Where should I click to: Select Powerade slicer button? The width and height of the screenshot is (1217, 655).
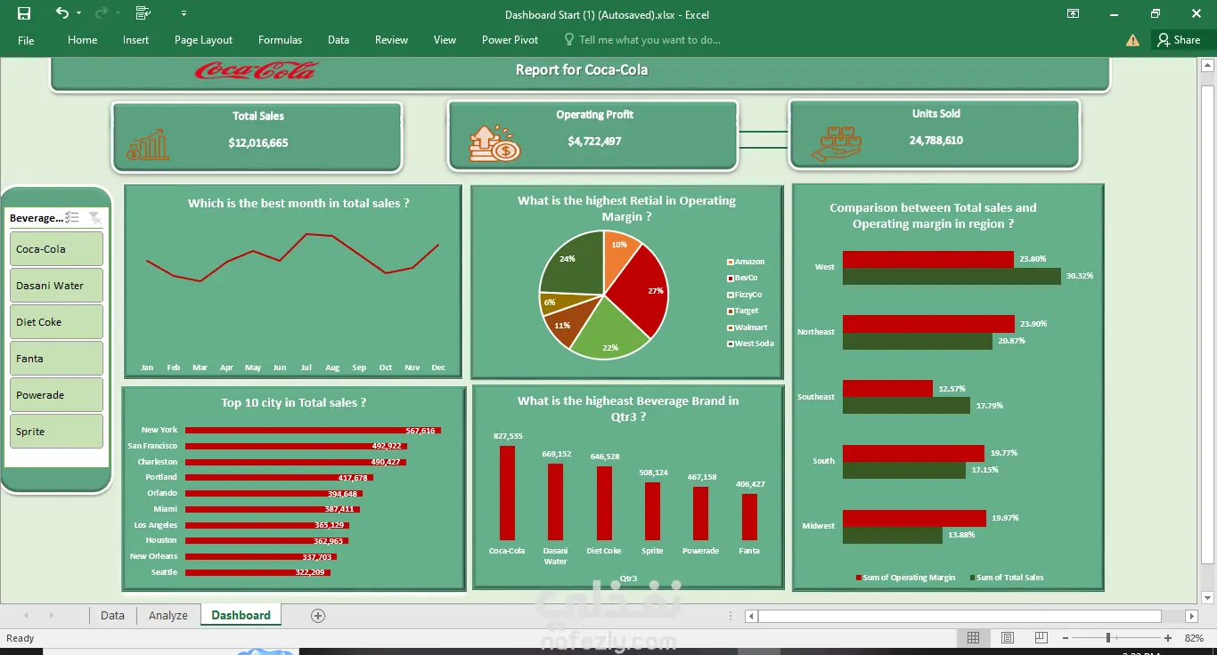pyautogui.click(x=56, y=395)
